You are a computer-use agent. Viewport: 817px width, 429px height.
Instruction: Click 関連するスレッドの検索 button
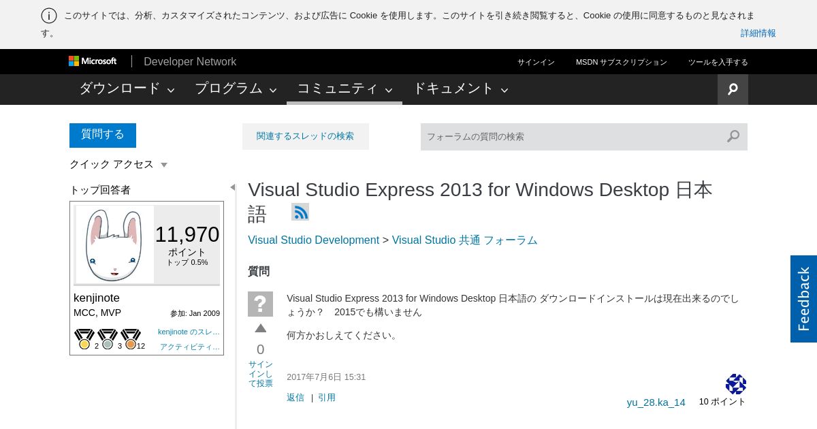point(306,136)
